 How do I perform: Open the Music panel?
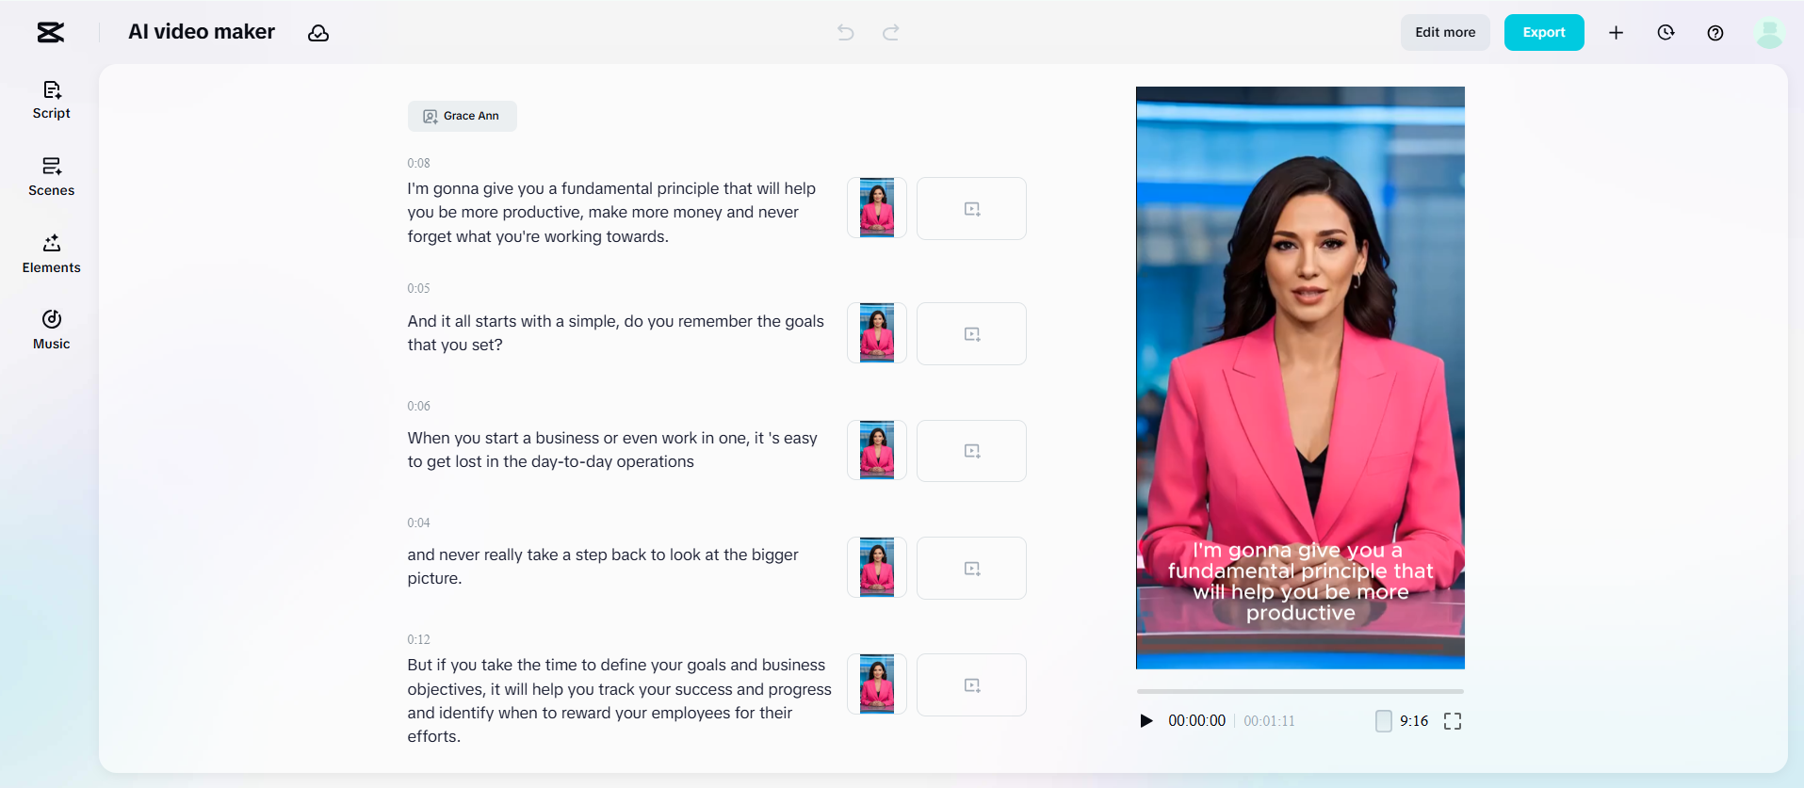[52, 330]
